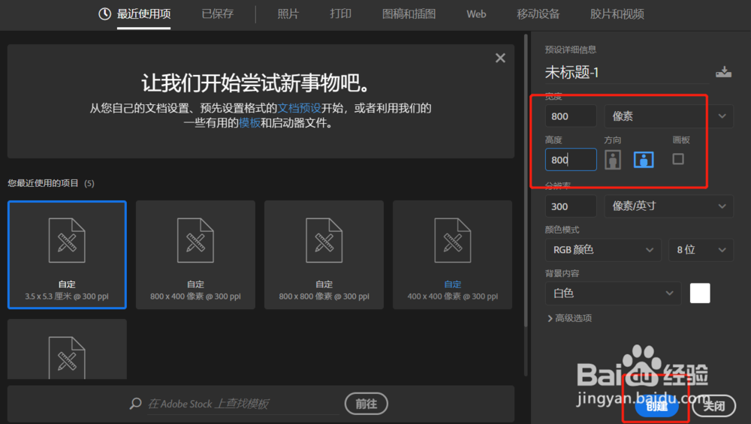Select the 800 x 800 像素 preset
This screenshot has height=424, width=751.
pyautogui.click(x=324, y=254)
